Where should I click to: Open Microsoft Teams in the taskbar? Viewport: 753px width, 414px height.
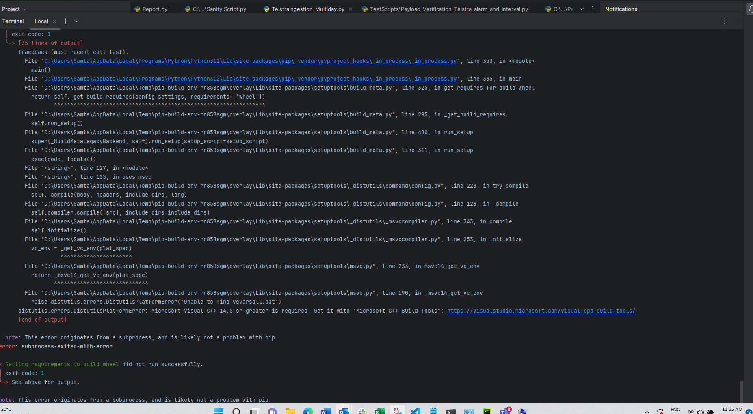pos(505,411)
